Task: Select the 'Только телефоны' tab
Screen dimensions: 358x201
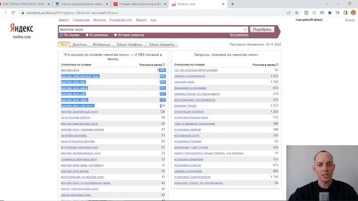Action: 129,45
